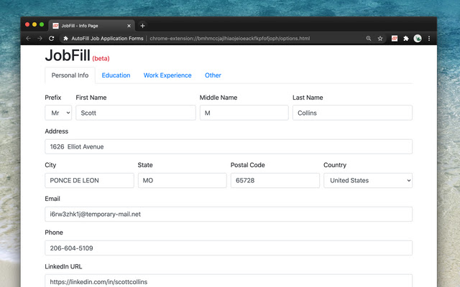Click the zoom magnifier icon in address bar
This screenshot has width=460, height=287.
(369, 38)
